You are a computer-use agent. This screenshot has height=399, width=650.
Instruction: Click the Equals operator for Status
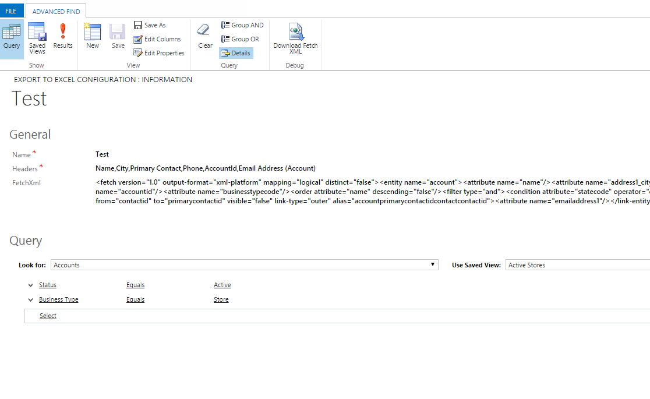135,285
